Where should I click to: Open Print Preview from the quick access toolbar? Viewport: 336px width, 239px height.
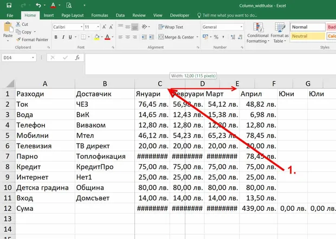coord(69,5)
